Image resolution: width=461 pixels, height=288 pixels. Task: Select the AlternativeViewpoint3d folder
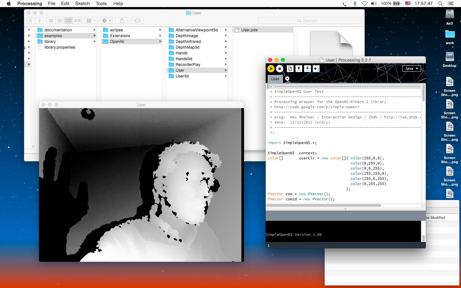197,30
